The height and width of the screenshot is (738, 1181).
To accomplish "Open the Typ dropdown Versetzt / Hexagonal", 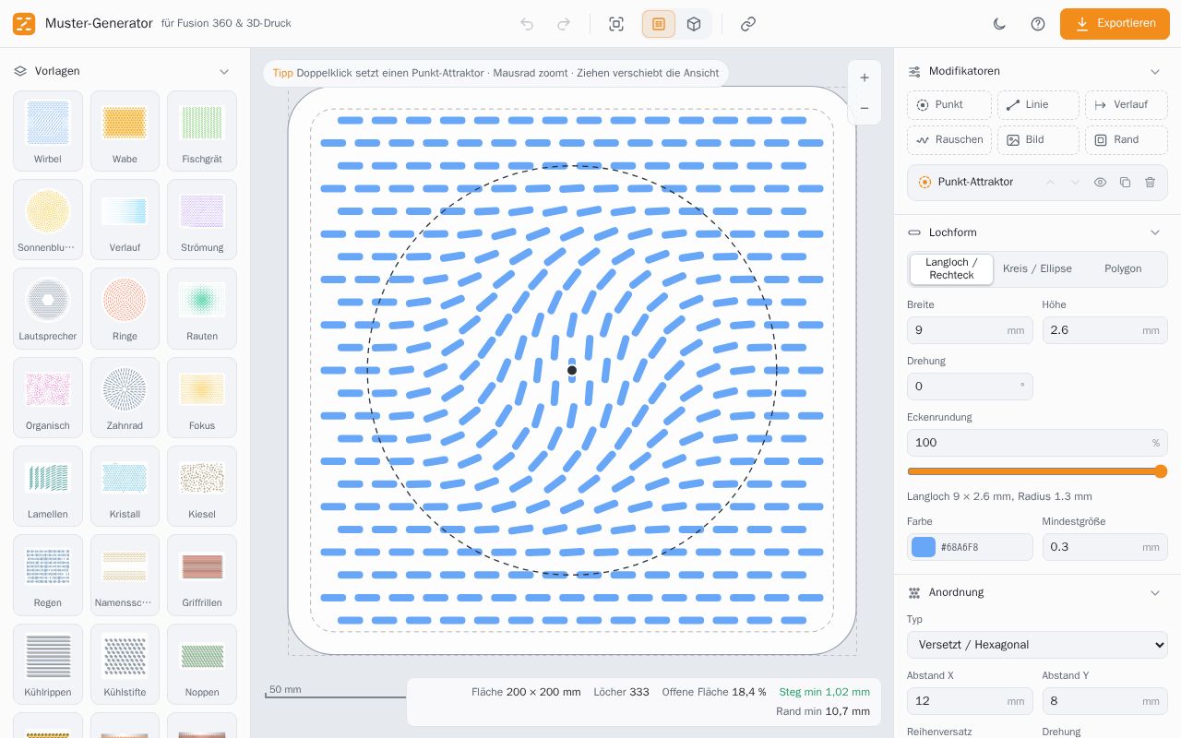I will (1037, 645).
